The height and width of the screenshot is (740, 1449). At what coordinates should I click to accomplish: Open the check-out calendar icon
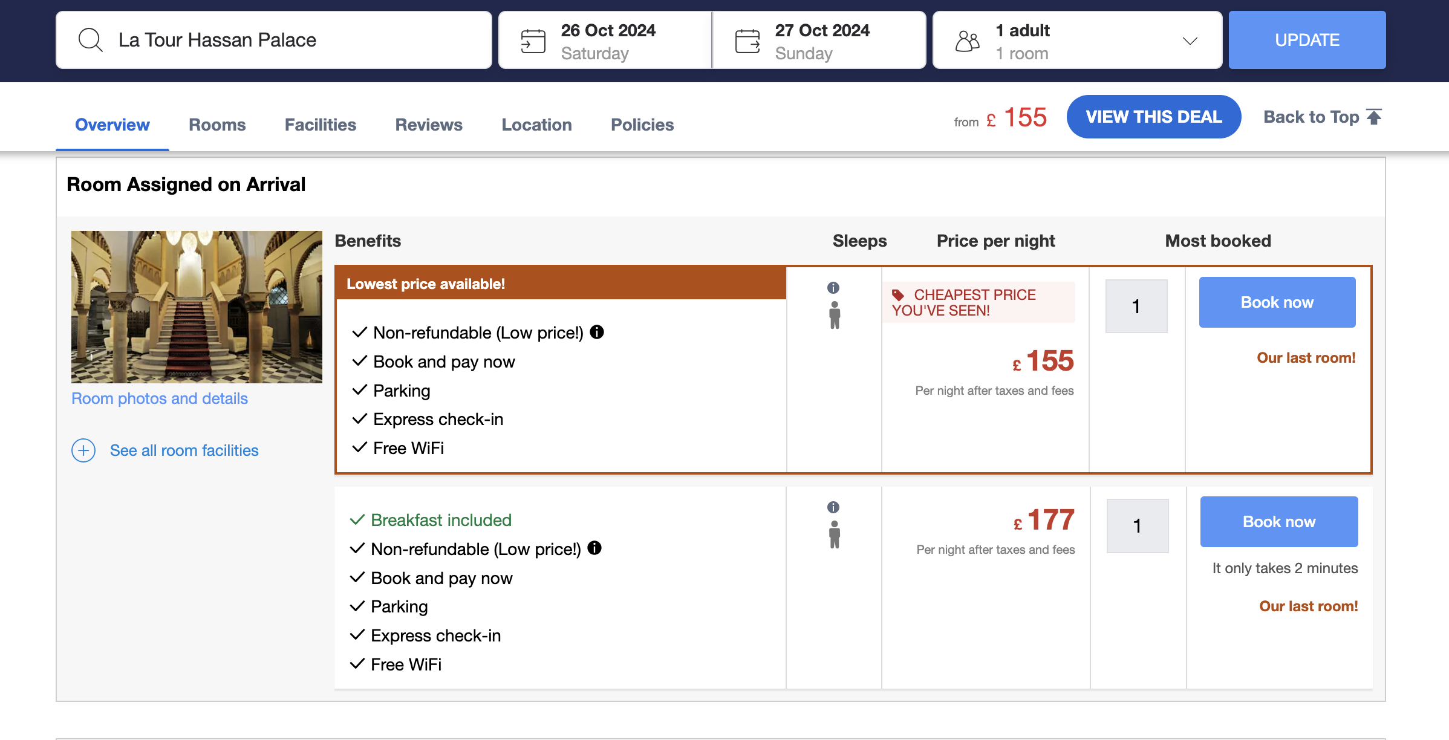pyautogui.click(x=747, y=41)
